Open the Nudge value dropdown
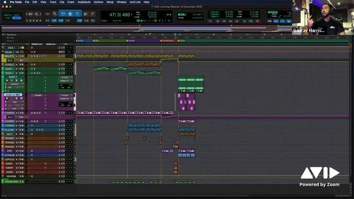Viewport: 354px width, 199px height. tap(201, 18)
